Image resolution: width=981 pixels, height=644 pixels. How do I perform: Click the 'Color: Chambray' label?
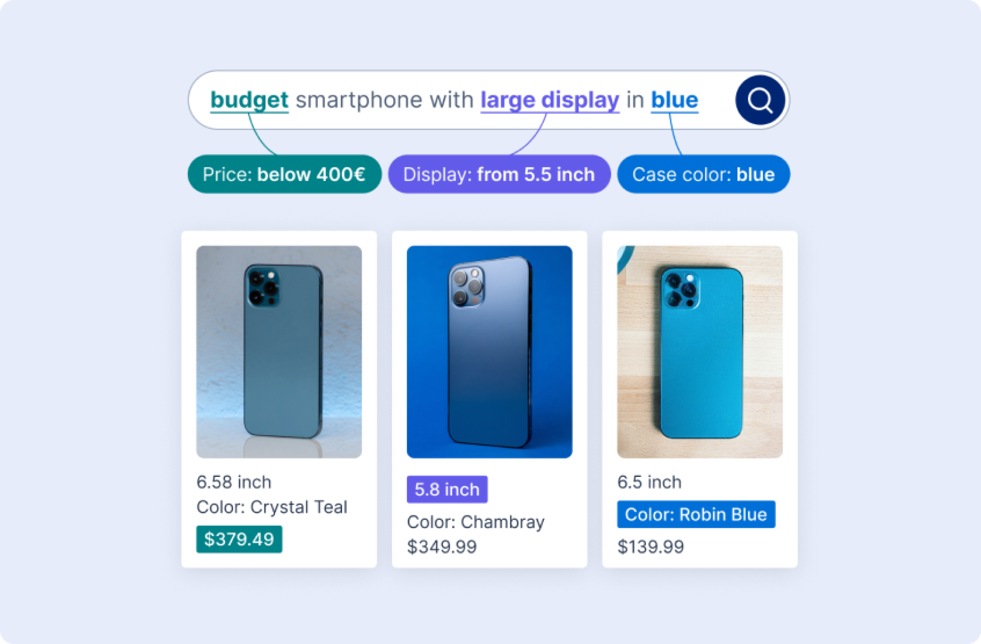pos(476,522)
